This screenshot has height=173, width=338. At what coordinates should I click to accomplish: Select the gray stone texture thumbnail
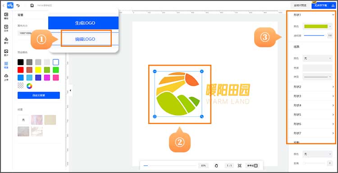tap(23, 131)
